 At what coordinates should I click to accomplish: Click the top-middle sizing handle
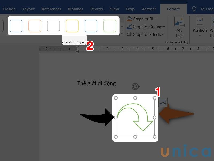135,98
